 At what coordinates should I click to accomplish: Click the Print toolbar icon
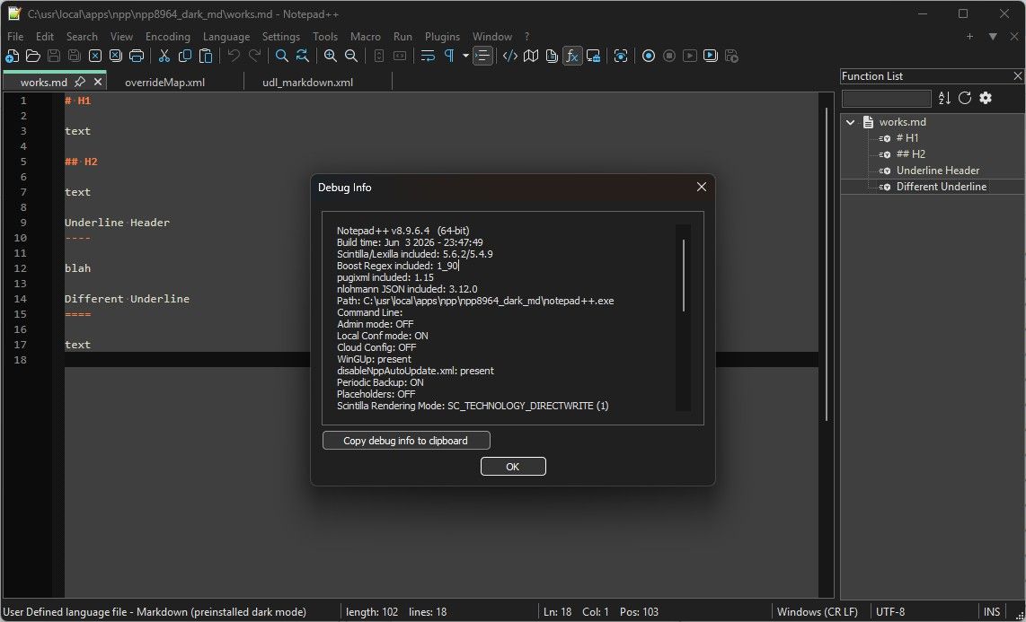[136, 57]
